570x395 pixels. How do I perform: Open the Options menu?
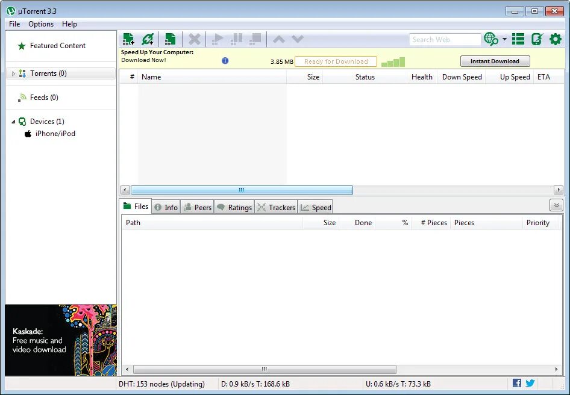click(x=41, y=24)
